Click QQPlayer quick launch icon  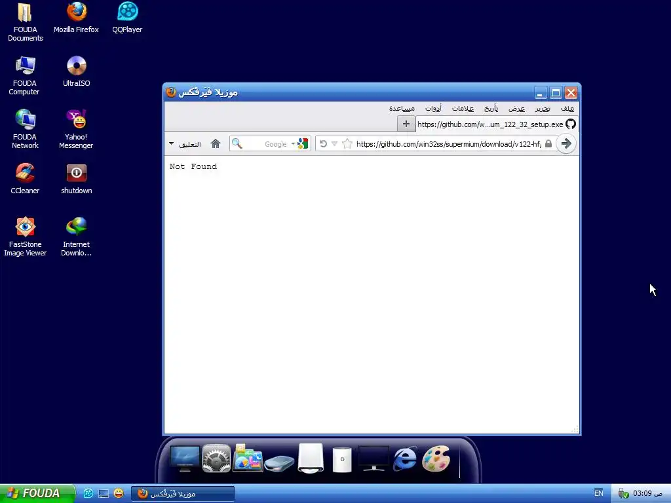(x=88, y=494)
